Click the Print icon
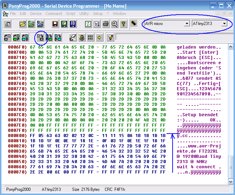 106,24
